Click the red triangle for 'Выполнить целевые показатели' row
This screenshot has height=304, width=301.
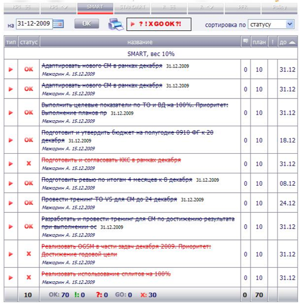11,113
